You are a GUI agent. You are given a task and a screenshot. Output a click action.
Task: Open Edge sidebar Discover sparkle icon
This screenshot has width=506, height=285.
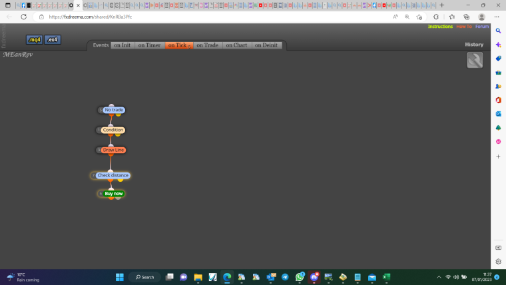tap(498, 45)
